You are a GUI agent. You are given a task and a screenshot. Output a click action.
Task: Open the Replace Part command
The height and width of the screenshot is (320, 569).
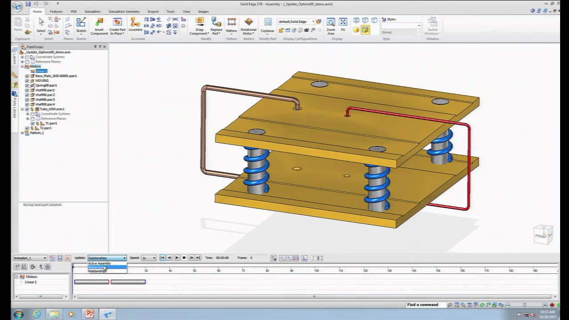(216, 27)
